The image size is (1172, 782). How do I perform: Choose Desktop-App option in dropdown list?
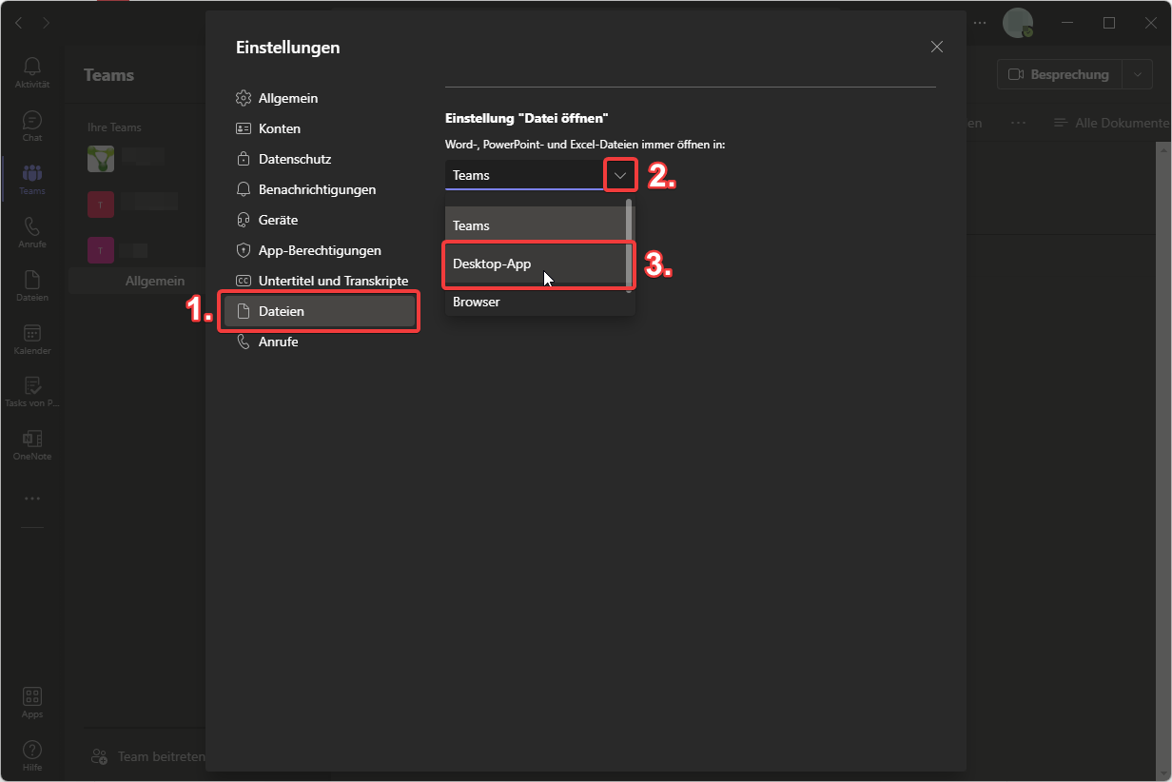coord(535,264)
